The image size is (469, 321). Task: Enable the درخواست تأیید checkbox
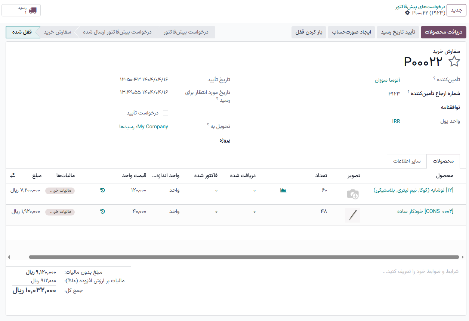[166, 113]
